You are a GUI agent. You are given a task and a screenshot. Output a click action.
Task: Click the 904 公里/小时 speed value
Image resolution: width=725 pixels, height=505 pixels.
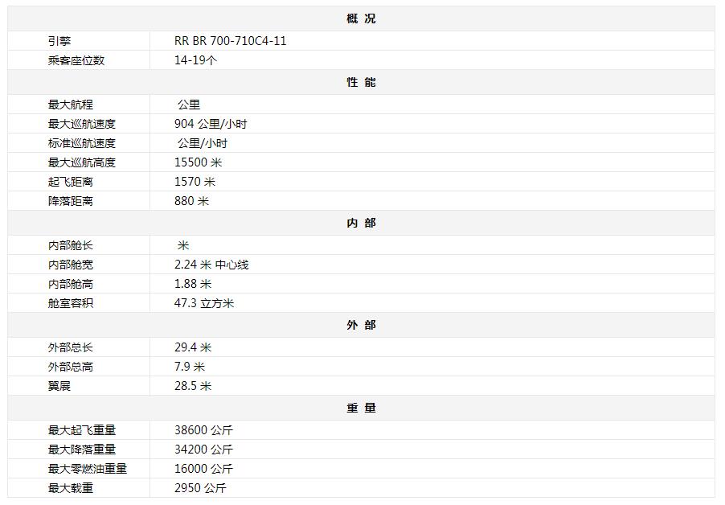[211, 124]
